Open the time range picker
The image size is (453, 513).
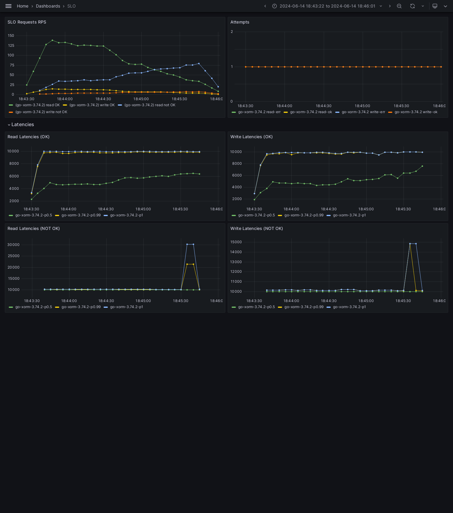(327, 6)
